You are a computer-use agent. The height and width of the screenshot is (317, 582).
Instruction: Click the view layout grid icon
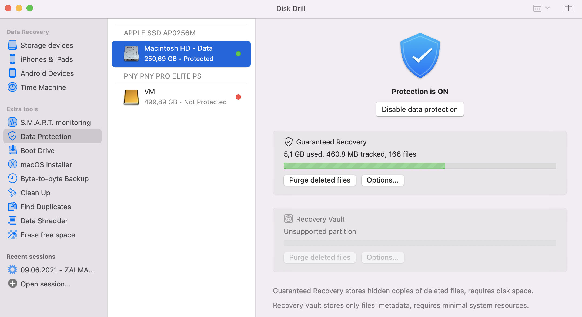(537, 8)
